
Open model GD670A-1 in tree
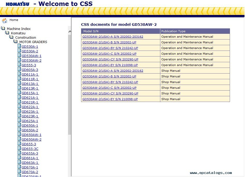30,167
